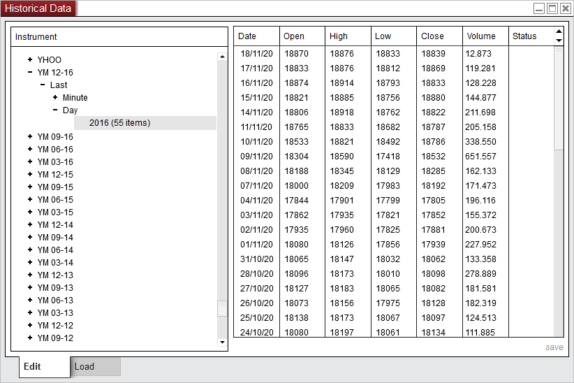Select the 08/11/20 date cell
The height and width of the screenshot is (383, 574).
256,171
